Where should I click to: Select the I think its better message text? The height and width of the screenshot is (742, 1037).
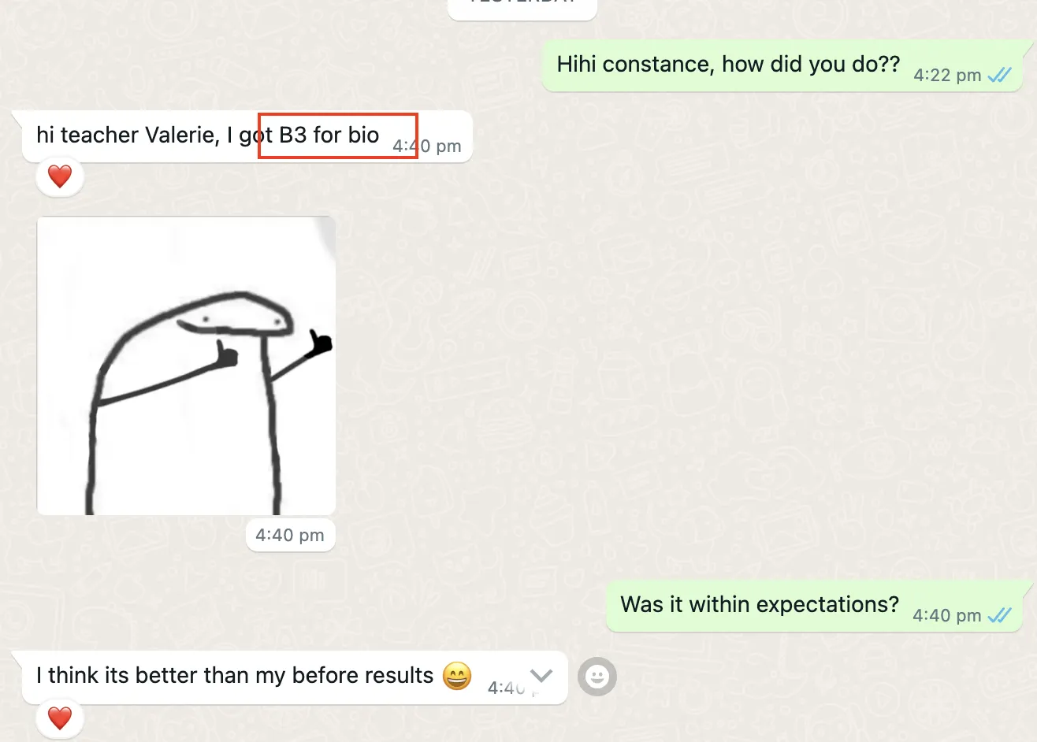coord(235,676)
